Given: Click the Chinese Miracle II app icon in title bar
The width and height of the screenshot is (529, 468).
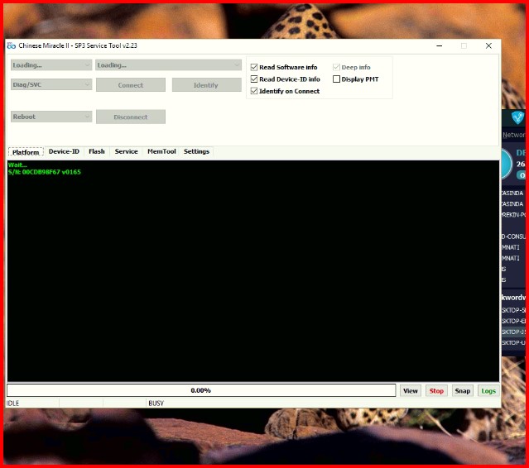Looking at the screenshot, I should tap(11, 45).
